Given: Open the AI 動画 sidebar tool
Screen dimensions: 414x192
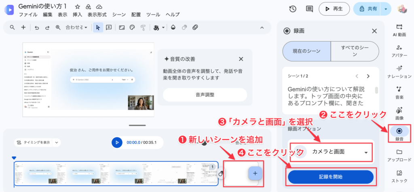Looking at the screenshot, I should click(x=399, y=30).
